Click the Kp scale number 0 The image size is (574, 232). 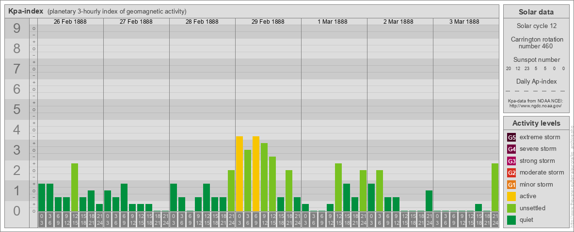click(17, 211)
